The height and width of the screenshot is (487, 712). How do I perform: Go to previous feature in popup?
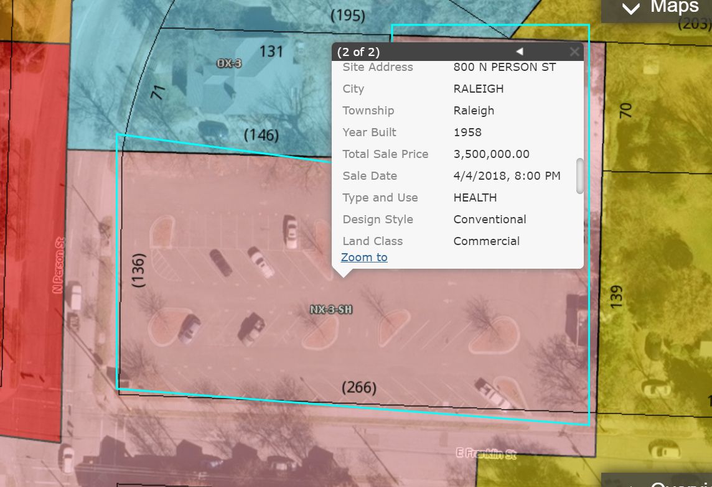pos(520,52)
